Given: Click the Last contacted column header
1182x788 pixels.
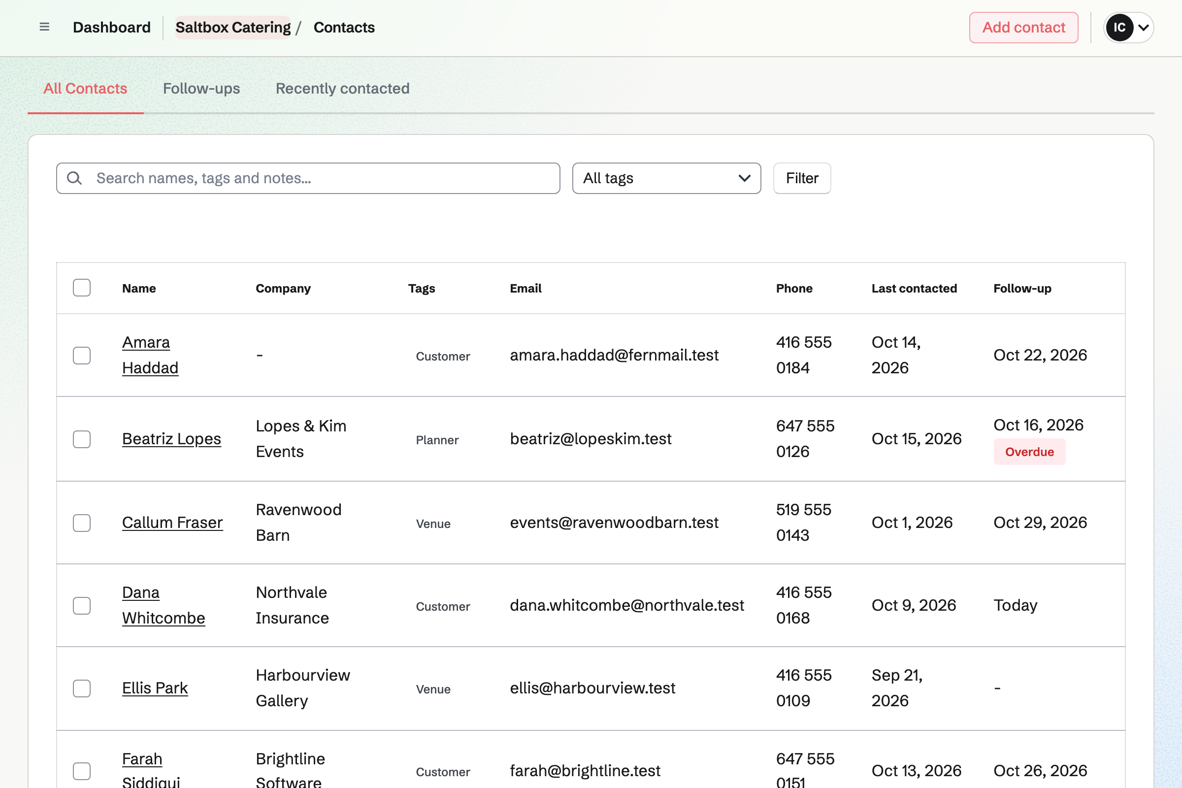Looking at the screenshot, I should point(914,288).
